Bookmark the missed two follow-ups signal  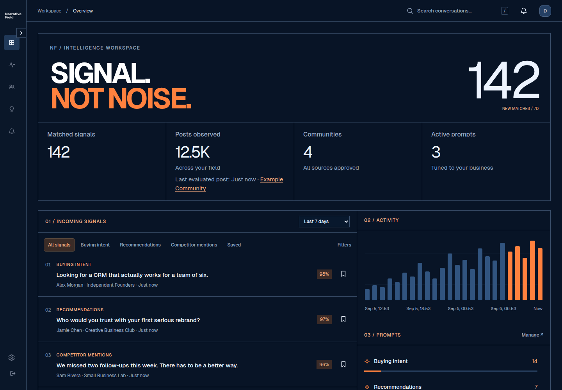[343, 364]
